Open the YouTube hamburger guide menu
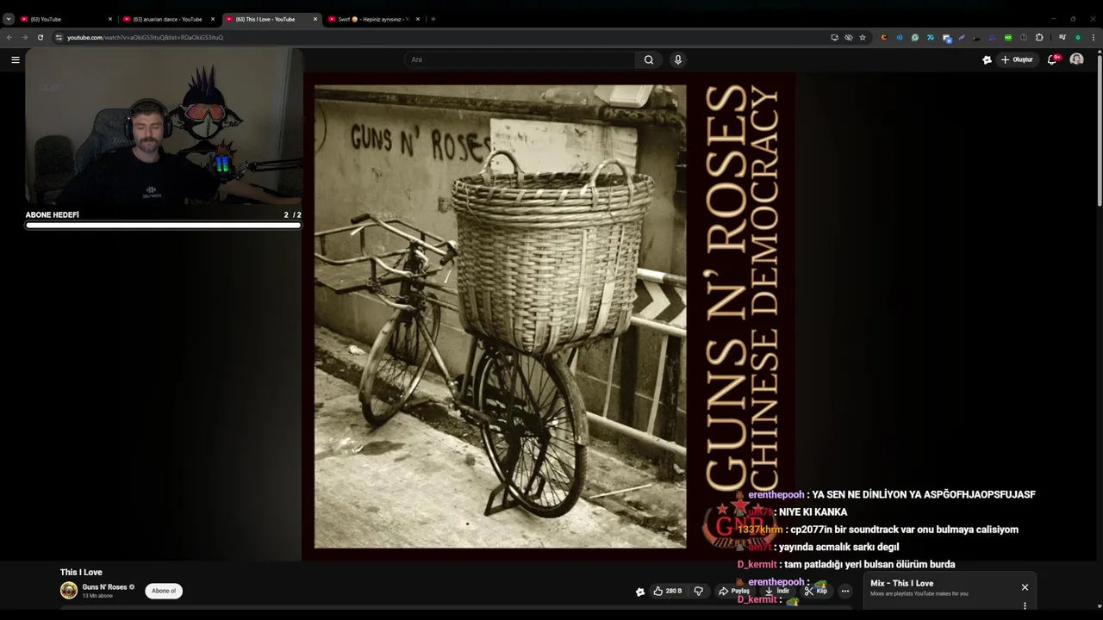1103x620 pixels. (x=15, y=59)
